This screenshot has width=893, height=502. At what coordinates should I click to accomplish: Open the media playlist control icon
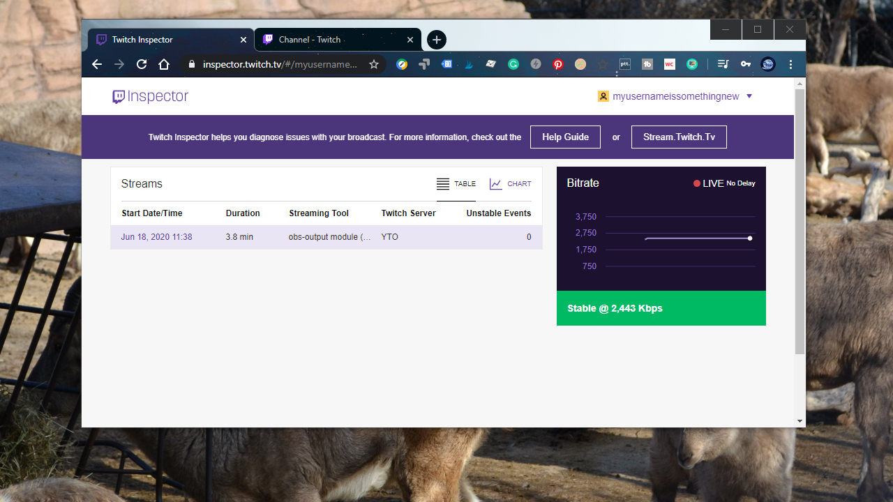pos(723,64)
